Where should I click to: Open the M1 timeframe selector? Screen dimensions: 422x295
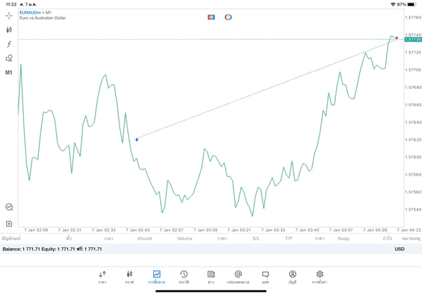point(9,73)
